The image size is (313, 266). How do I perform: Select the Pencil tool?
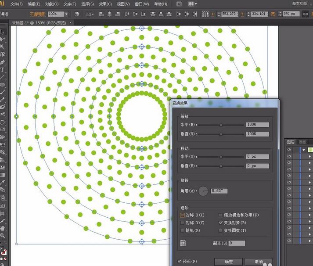pyautogui.click(x=2, y=100)
